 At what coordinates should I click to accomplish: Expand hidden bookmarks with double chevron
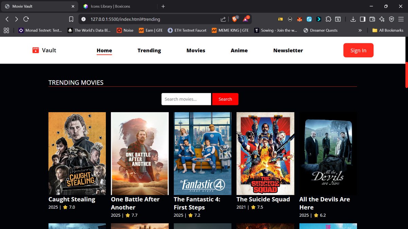360,30
